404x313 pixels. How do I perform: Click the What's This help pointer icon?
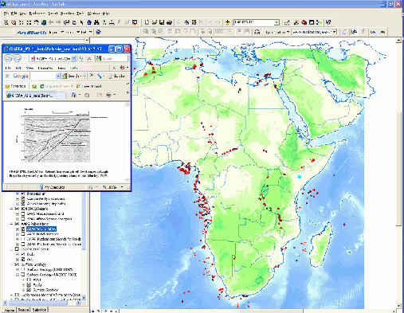coord(328,23)
